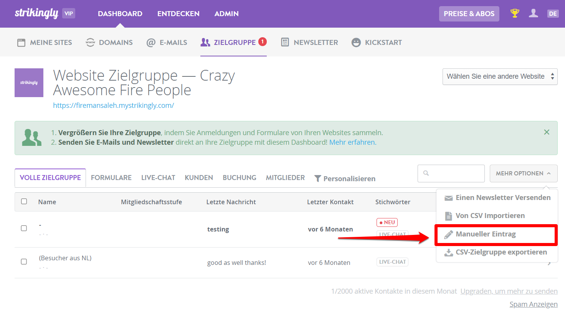Click the Strikingly logo in header
Viewport: 565px width, 314px height.
[x=36, y=13]
